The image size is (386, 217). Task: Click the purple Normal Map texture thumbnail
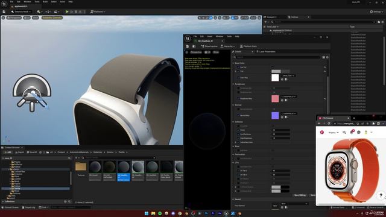point(275,115)
